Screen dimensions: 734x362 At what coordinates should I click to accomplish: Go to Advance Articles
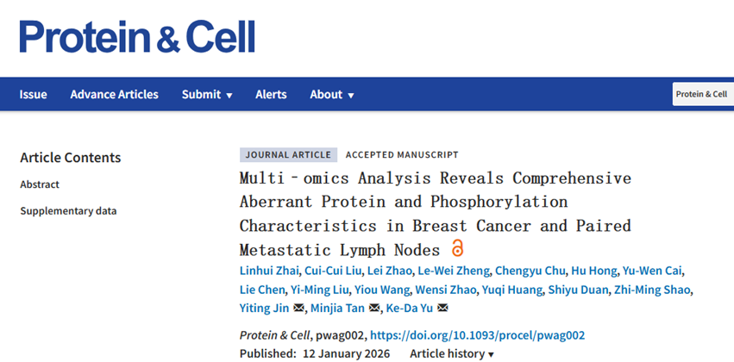(x=115, y=95)
